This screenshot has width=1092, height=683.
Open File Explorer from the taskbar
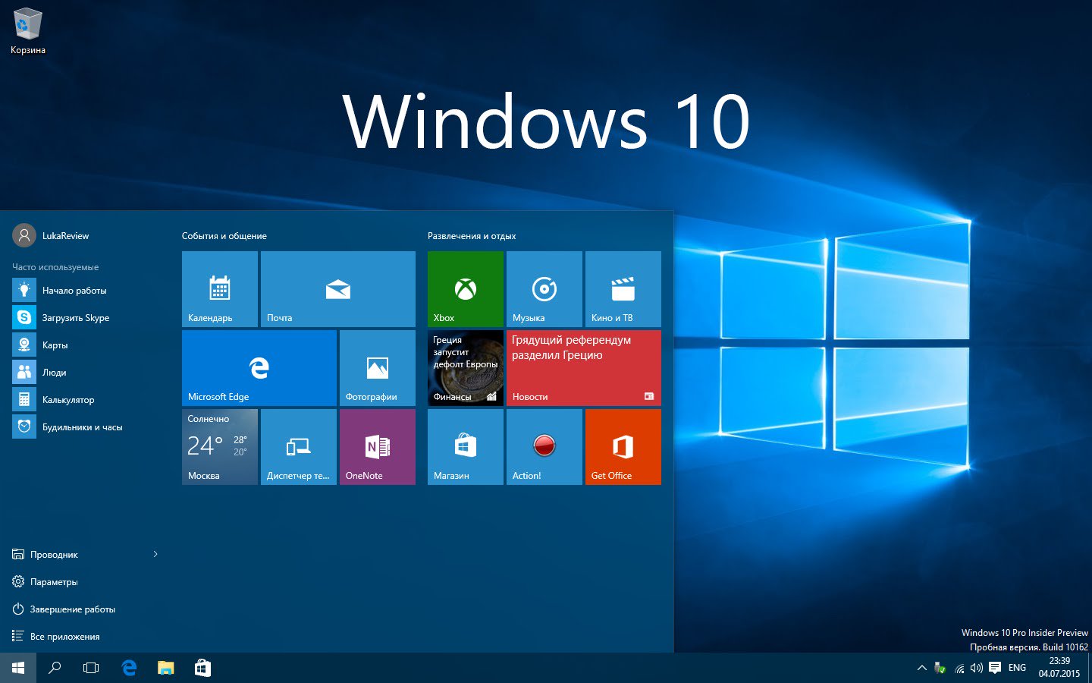(x=165, y=668)
